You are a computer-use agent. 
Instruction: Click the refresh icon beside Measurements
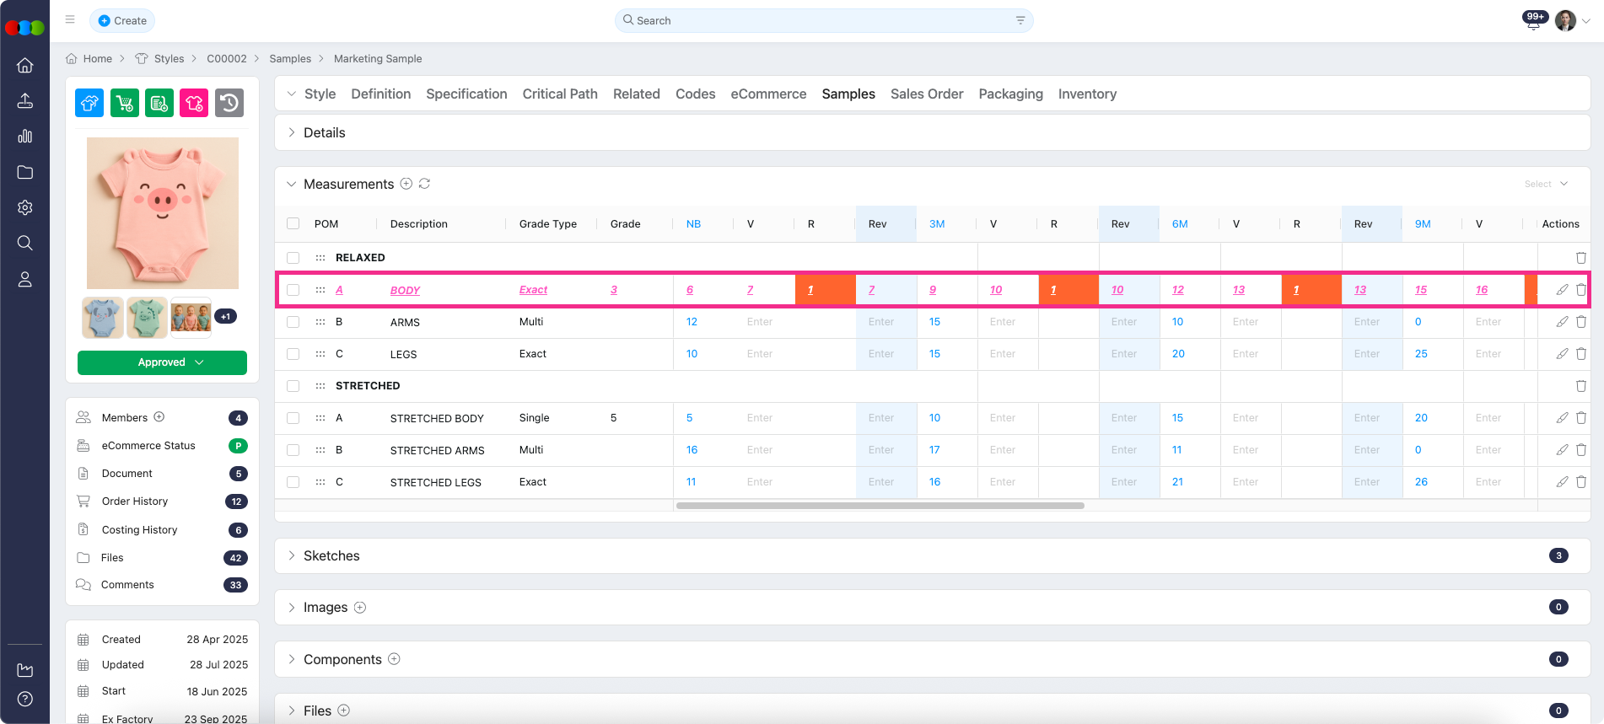pos(424,184)
